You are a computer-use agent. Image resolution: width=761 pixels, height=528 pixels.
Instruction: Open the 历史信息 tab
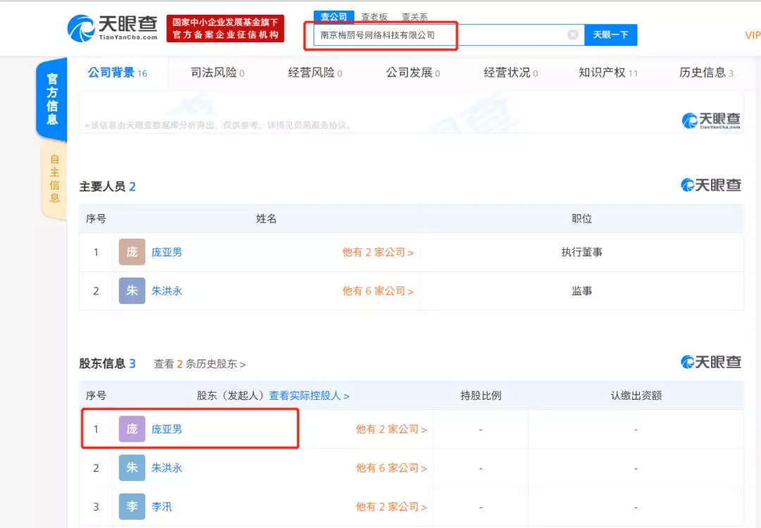[x=706, y=73]
